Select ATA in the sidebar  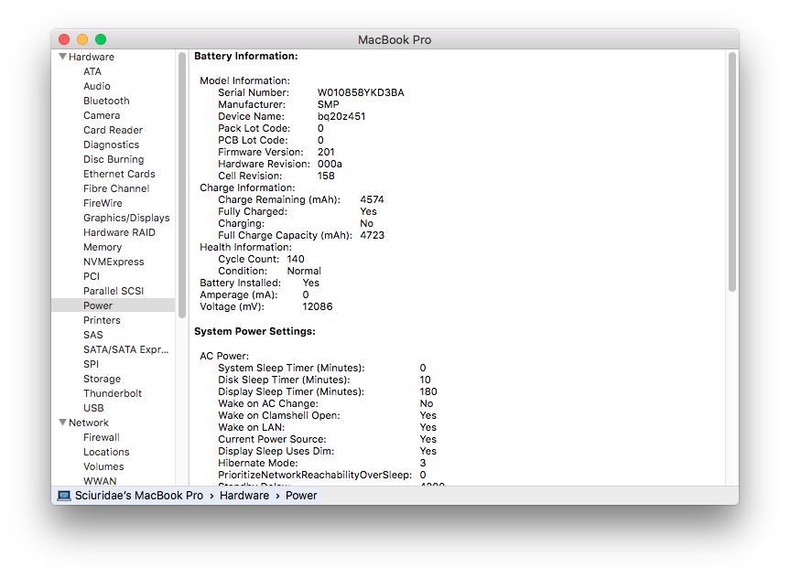pos(92,71)
